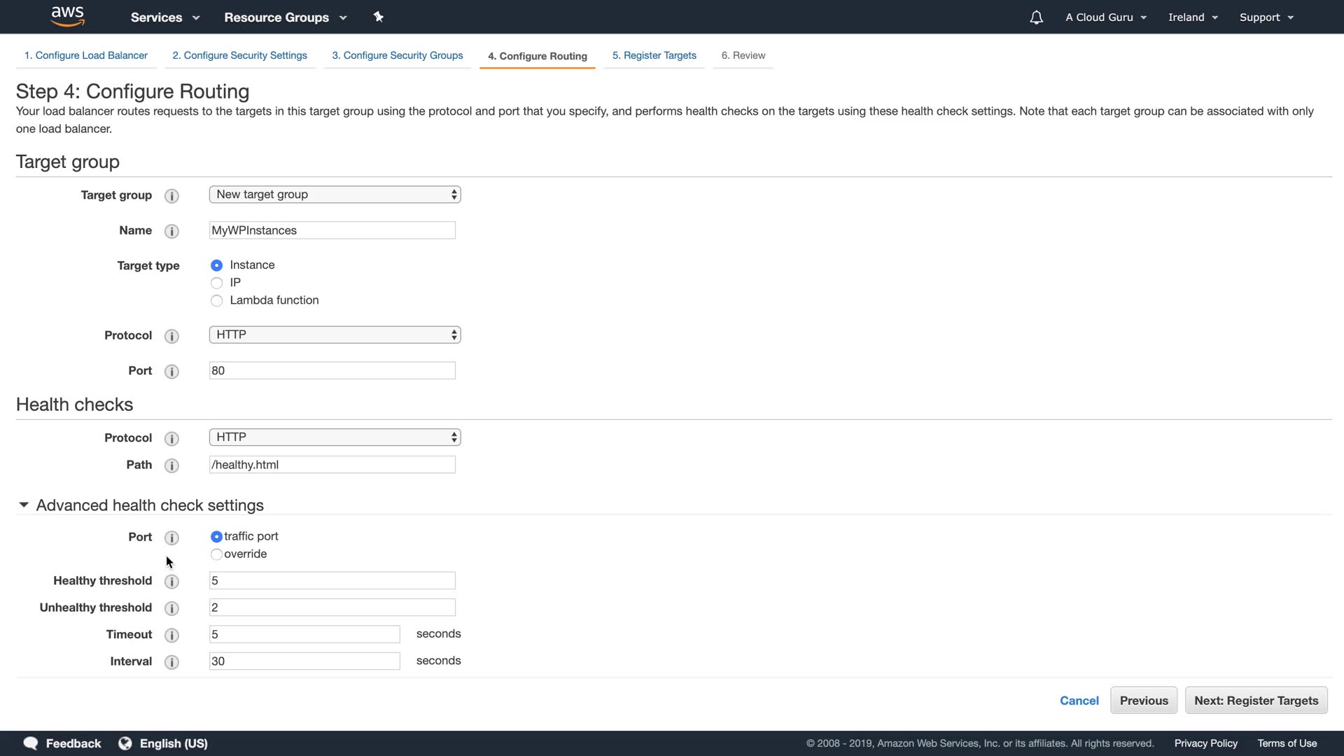This screenshot has width=1344, height=756.
Task: Show info tooltip for Target group name
Action: click(x=171, y=231)
